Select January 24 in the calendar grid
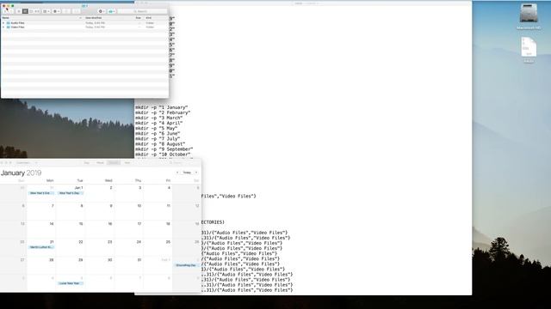 128,247
